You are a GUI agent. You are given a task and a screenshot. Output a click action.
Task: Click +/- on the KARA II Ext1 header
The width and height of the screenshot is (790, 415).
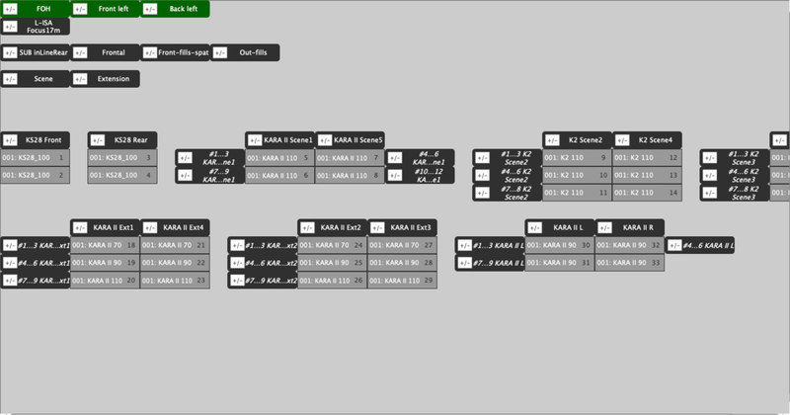(80, 228)
